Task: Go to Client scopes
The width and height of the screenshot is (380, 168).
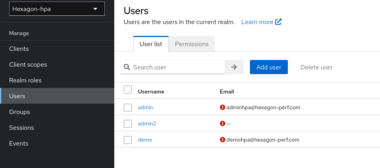Action: click(x=57, y=65)
